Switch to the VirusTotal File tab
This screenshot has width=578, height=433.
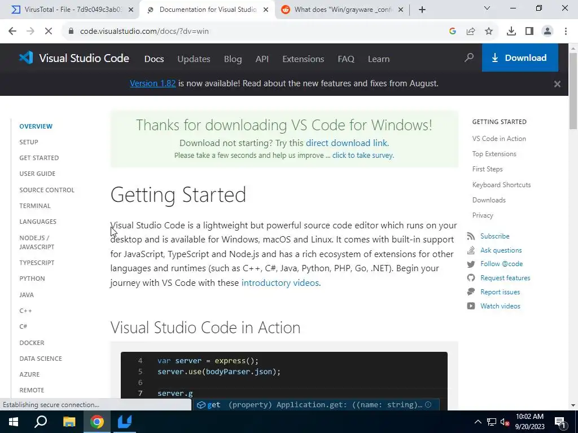pos(69,10)
